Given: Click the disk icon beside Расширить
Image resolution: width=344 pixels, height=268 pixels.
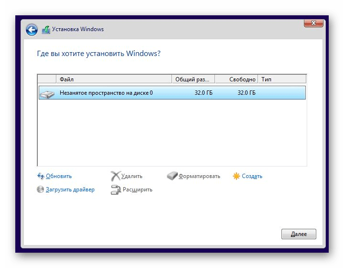Looking at the screenshot, I should tap(116, 190).
